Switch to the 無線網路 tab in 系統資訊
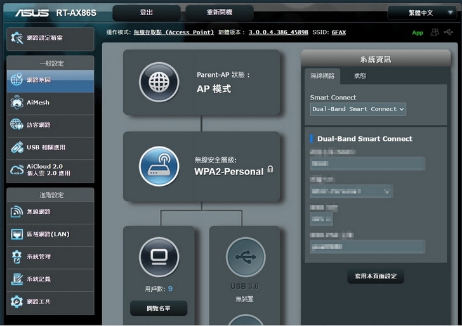 [x=322, y=76]
